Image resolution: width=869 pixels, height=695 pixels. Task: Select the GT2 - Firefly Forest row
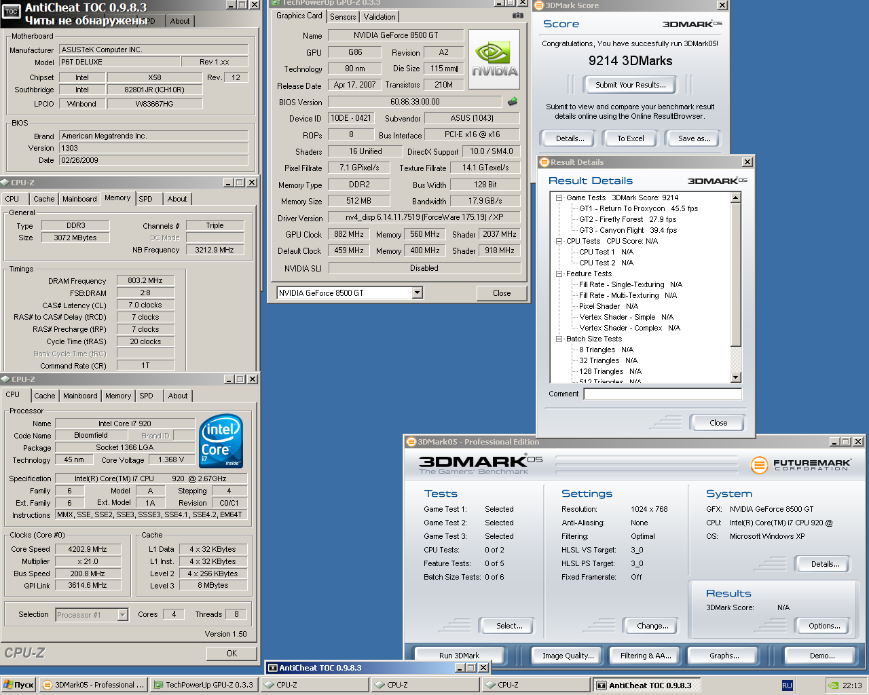click(627, 219)
